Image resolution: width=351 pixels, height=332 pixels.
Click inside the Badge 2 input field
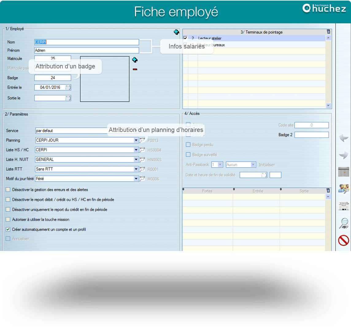[311, 135]
